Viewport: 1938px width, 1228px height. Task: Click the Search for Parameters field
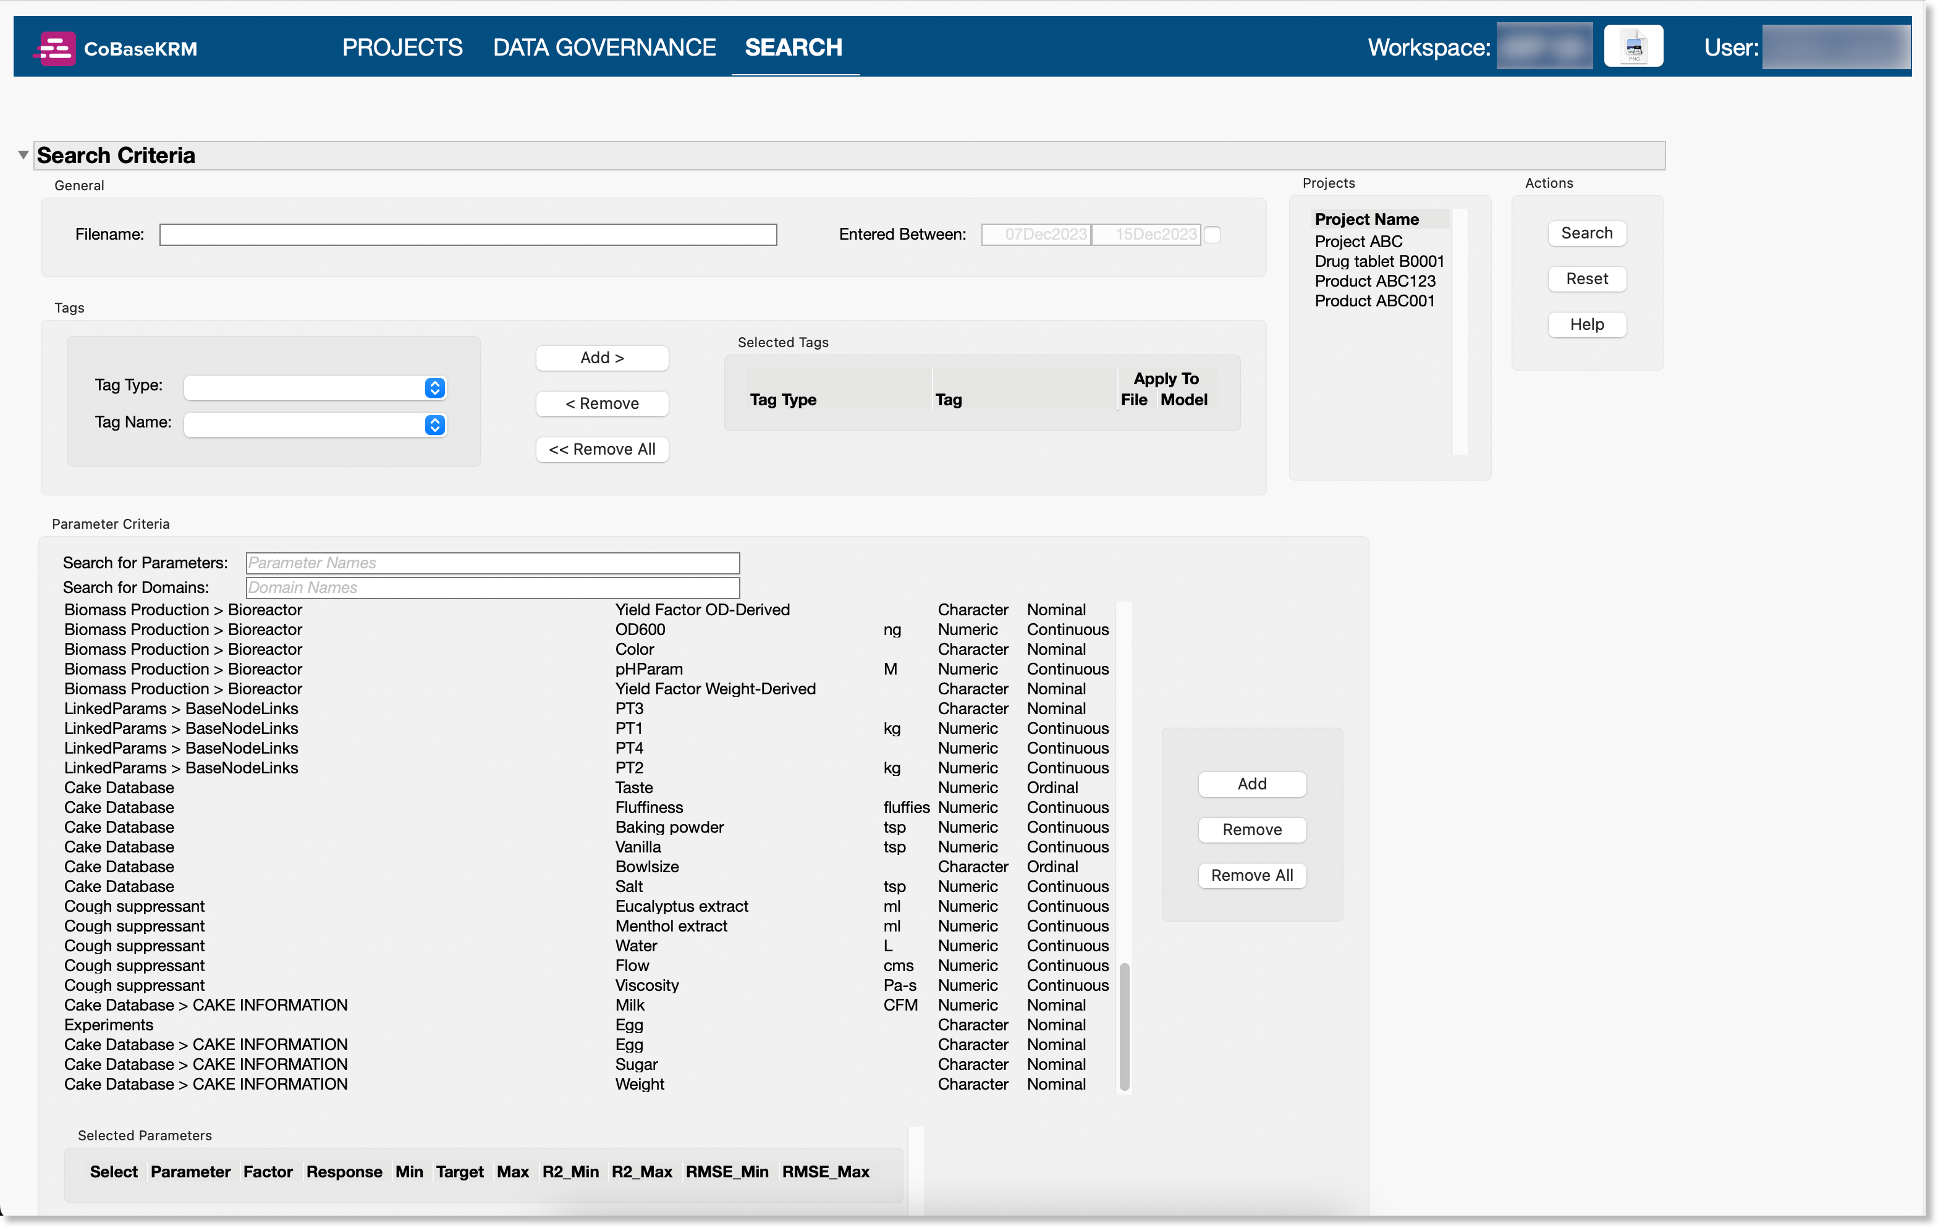click(x=493, y=563)
